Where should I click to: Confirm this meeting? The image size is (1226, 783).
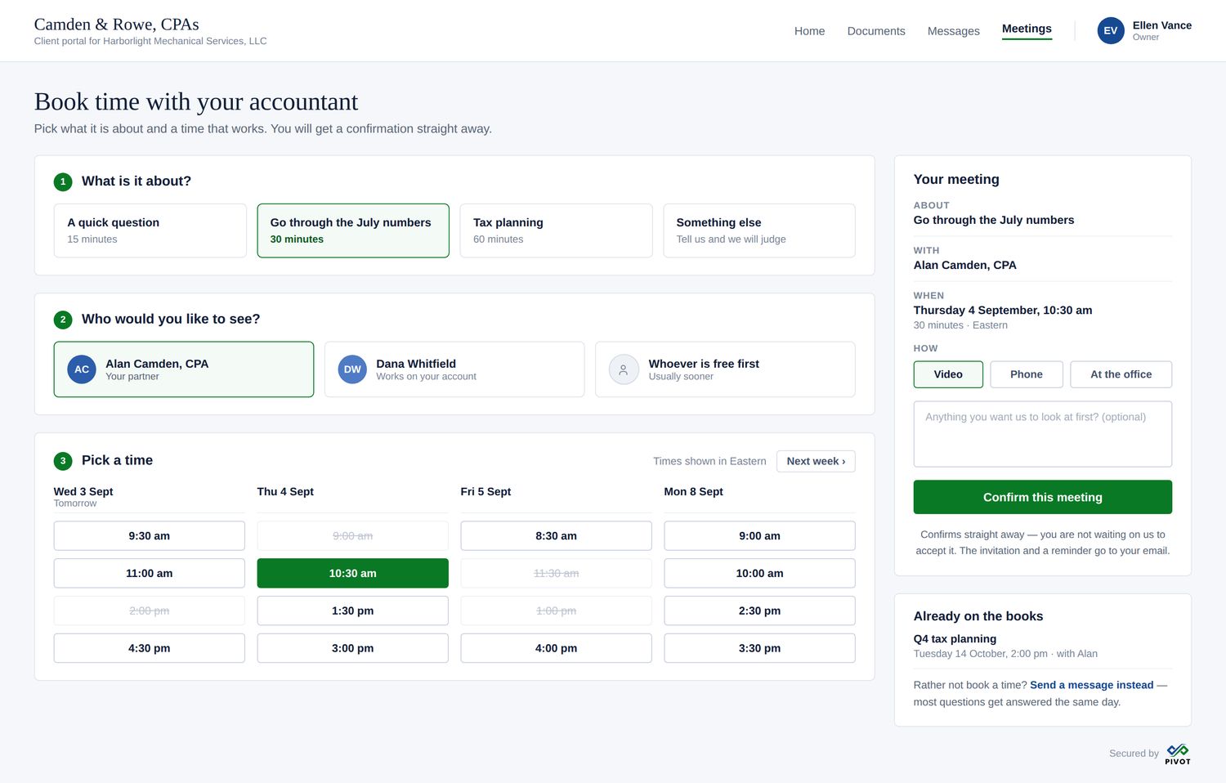pyautogui.click(x=1043, y=497)
